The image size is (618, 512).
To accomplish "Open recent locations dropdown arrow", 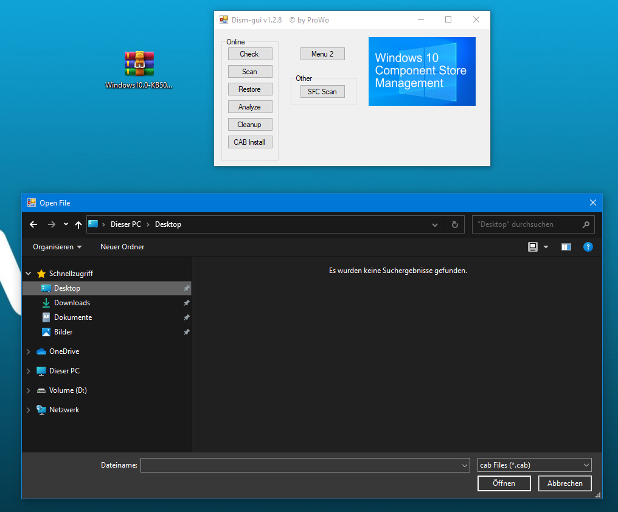I will [66, 224].
